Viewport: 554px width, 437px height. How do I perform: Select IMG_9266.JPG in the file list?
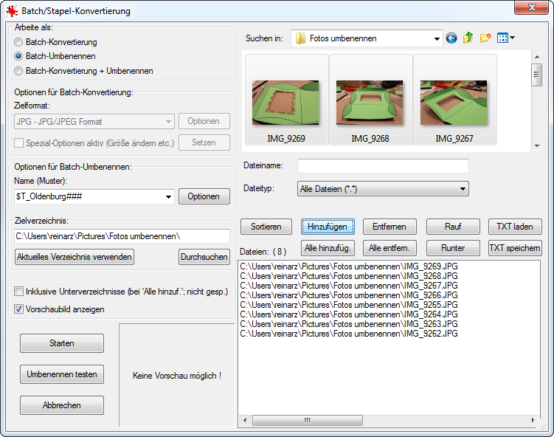(x=349, y=295)
